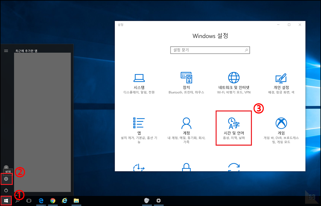The image size is (321, 206).
Task: Click the Bluetooth, 프린터, 마우스 description
Action: pos(186,92)
